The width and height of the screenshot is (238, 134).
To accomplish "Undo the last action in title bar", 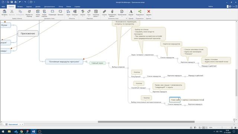I will tap(20, 2).
